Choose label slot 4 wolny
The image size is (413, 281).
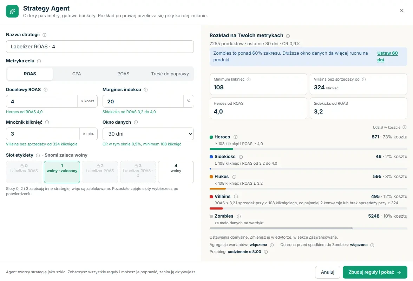coord(176,172)
